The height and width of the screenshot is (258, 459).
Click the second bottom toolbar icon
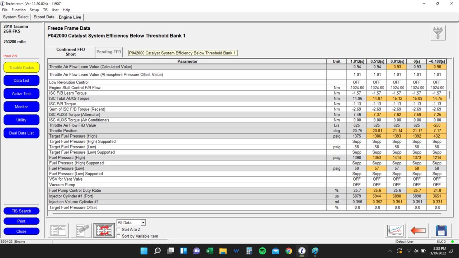pos(81,230)
